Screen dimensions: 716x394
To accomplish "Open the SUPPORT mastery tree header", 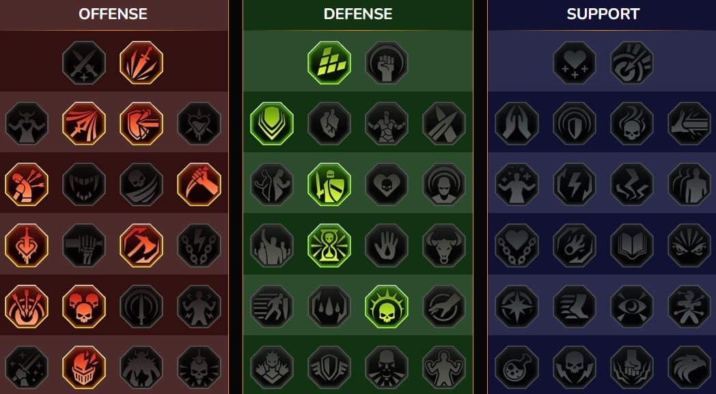I will (603, 14).
